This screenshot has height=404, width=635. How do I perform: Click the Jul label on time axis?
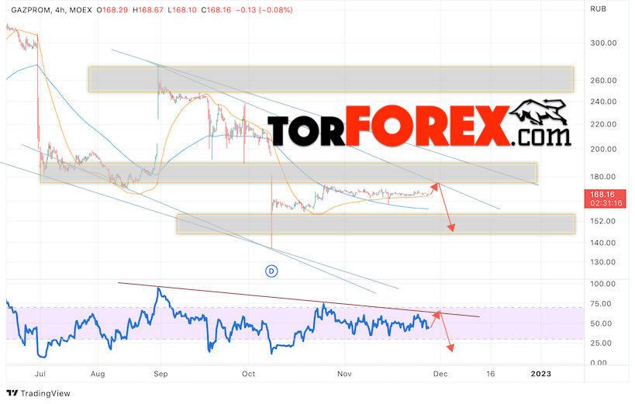click(40, 374)
